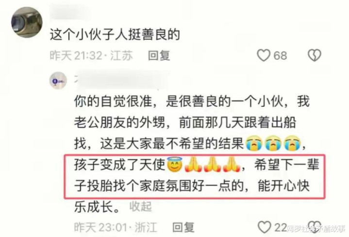Like the reply comment with 22 likes
349x237 pixels.
coord(264,227)
